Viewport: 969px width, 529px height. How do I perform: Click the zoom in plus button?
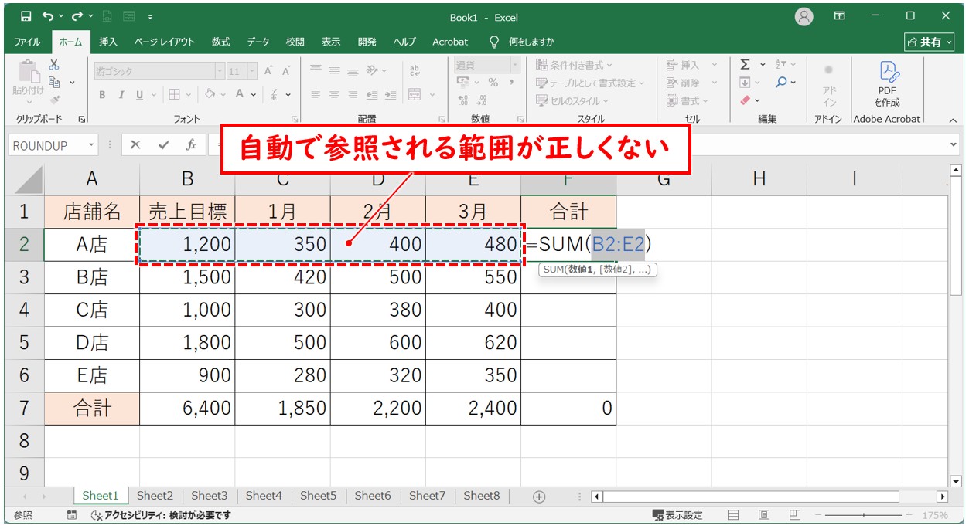[x=909, y=515]
